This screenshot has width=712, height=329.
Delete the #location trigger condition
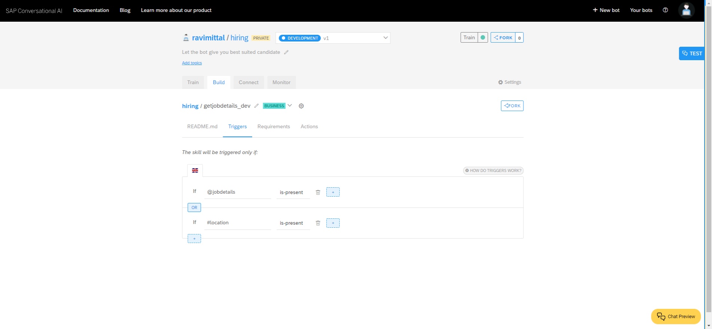(318, 223)
